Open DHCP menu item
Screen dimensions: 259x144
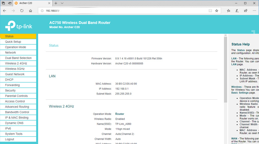pos(18,80)
